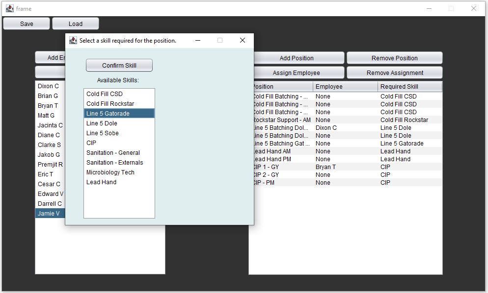
Task: Select Sanitation - Externals skill
Action: [119, 163]
